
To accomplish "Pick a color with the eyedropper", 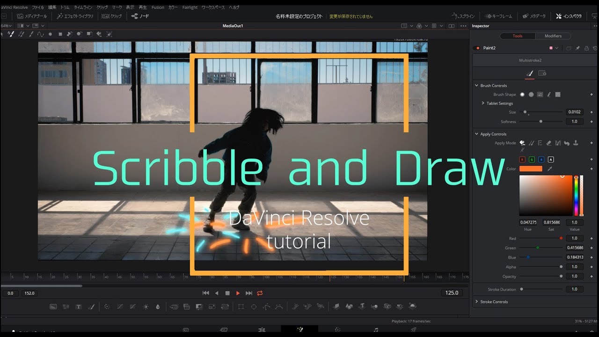I will 550,168.
